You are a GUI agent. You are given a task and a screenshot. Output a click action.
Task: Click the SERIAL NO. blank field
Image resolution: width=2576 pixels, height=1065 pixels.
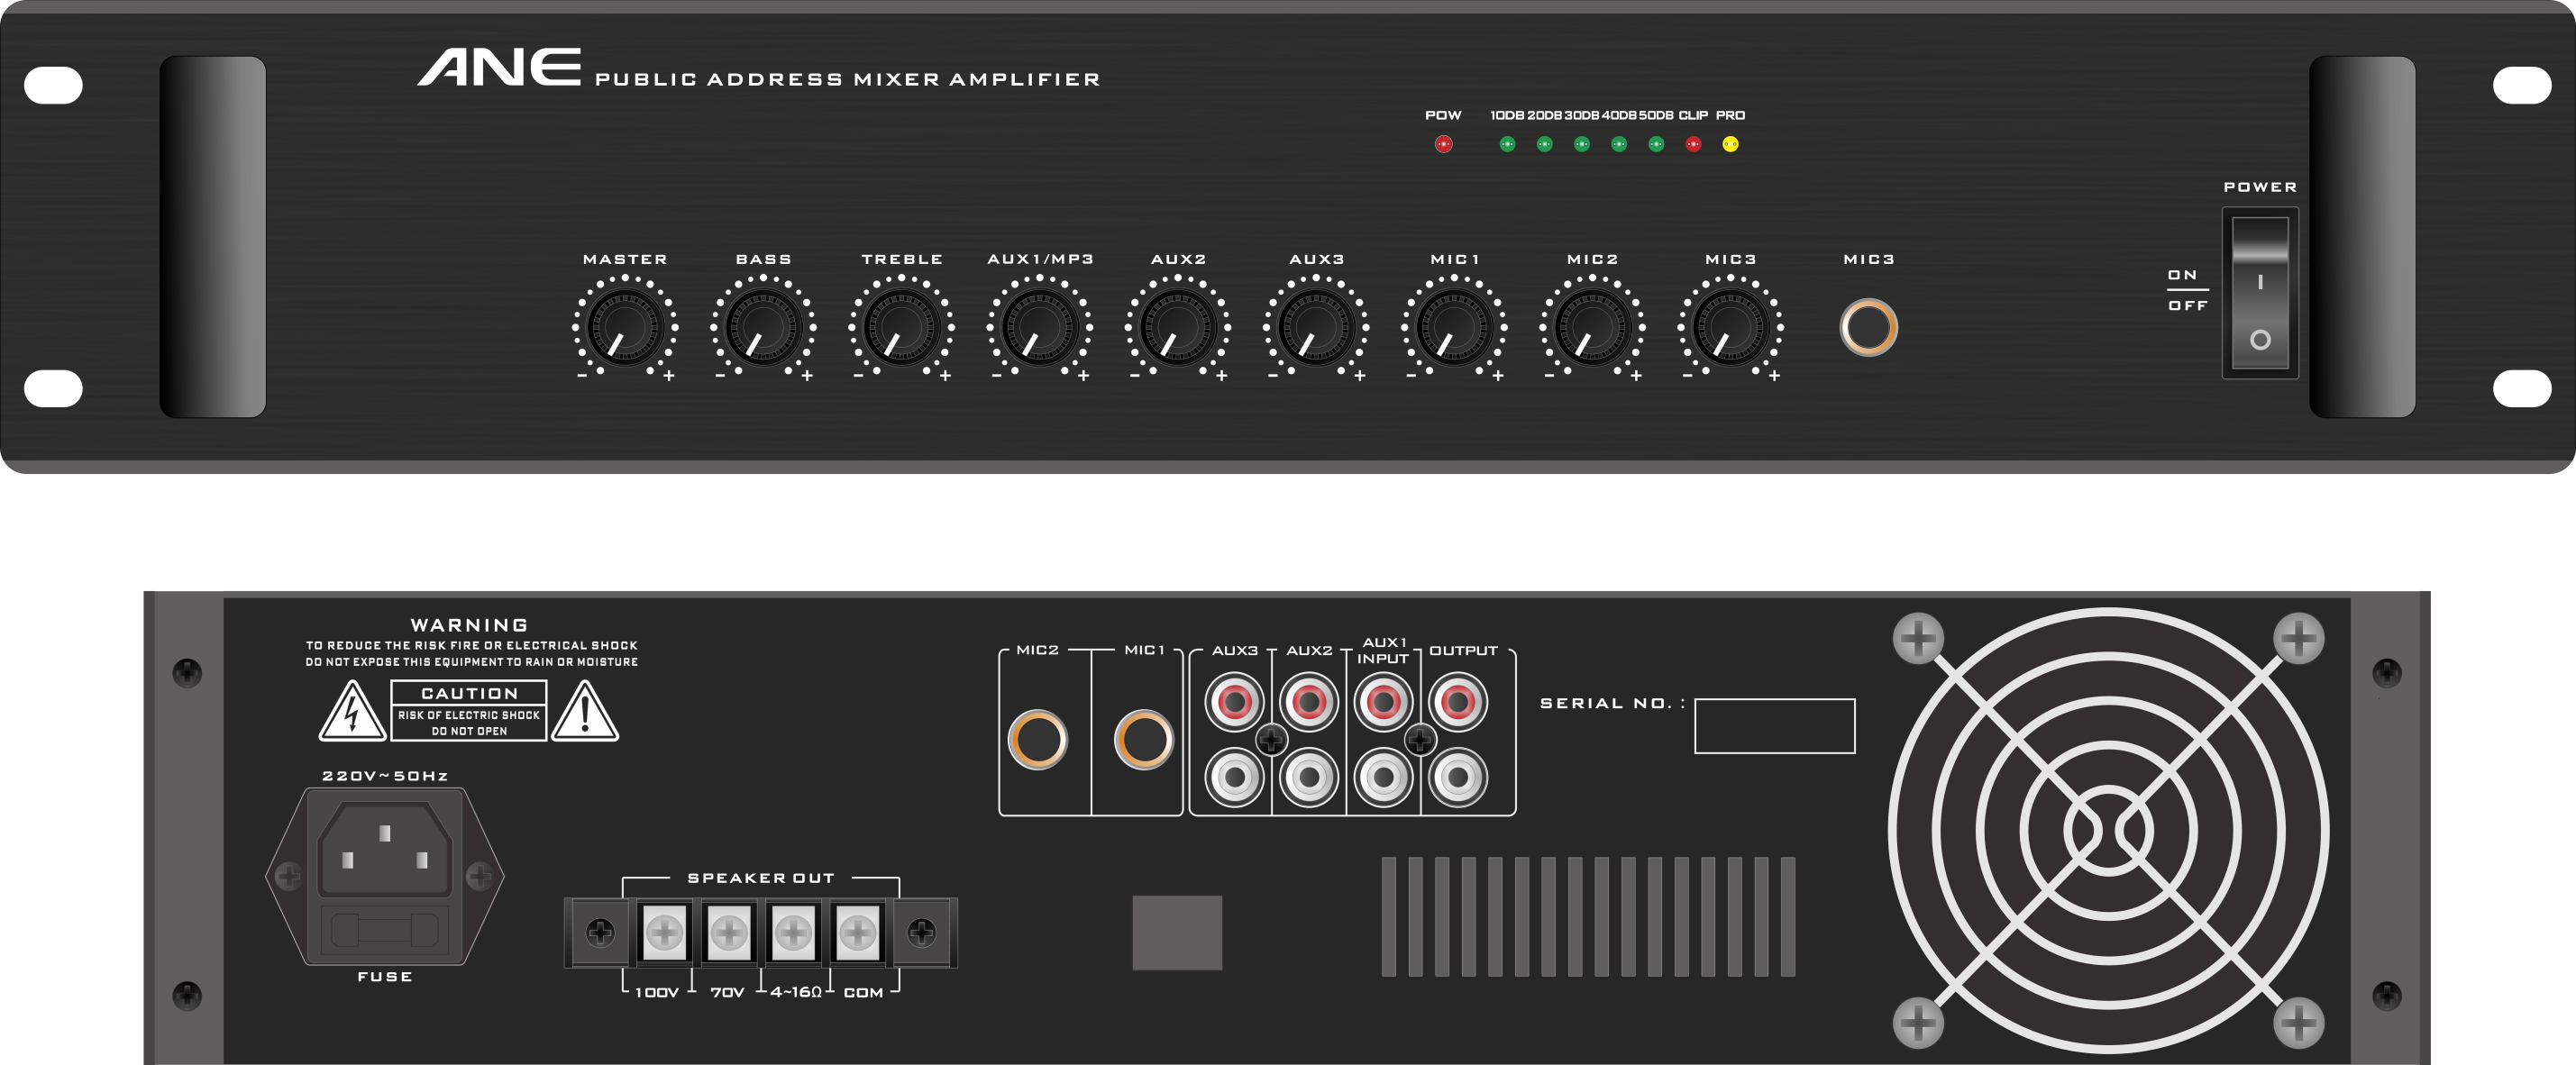(1774, 726)
